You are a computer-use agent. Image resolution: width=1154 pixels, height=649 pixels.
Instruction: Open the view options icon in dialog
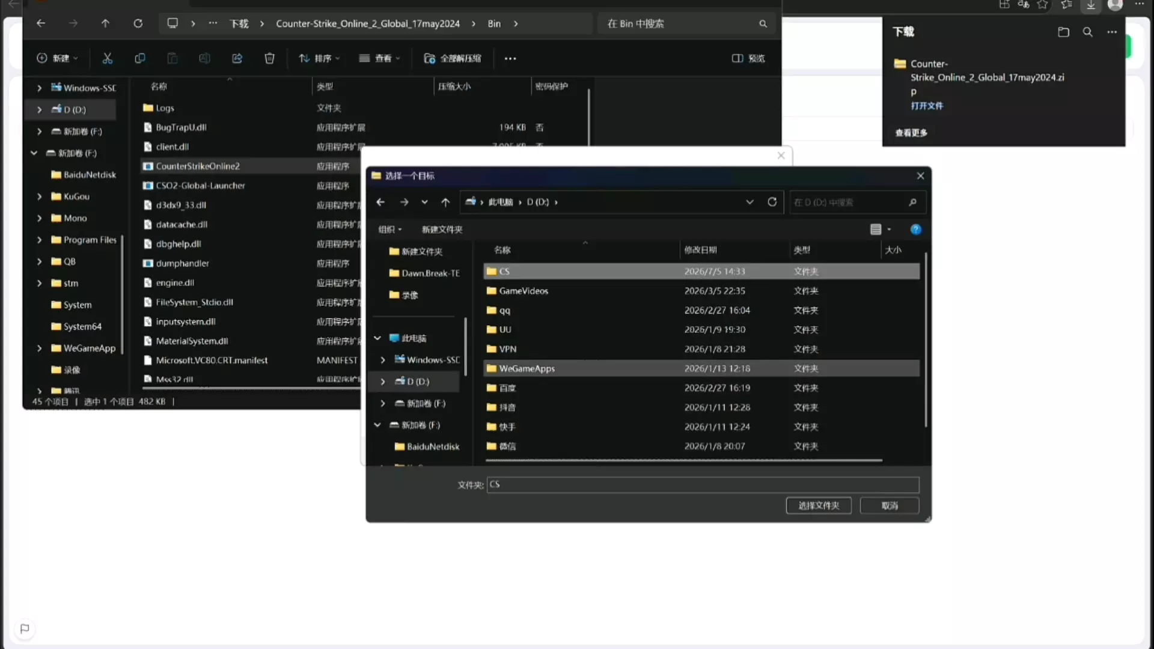click(876, 230)
